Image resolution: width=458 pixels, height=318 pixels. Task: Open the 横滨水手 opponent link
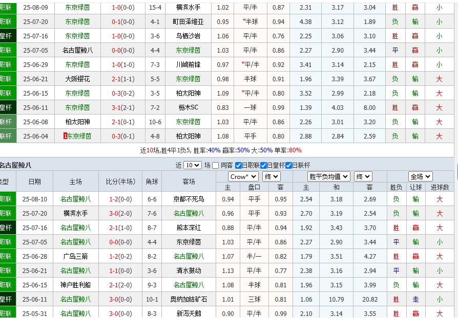coord(189,6)
